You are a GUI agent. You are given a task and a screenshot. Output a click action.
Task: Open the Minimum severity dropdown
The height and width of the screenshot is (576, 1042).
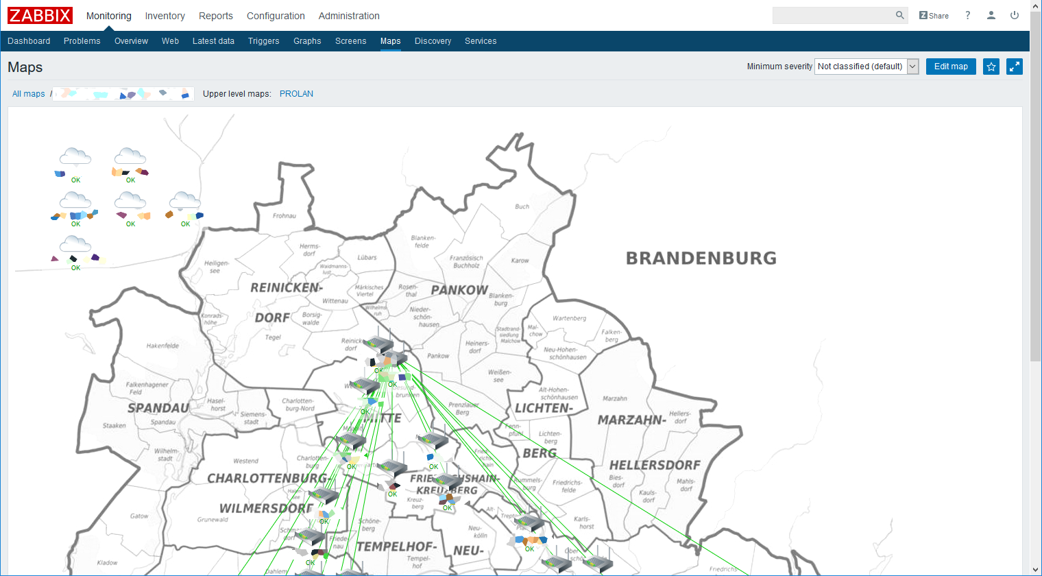coord(867,67)
